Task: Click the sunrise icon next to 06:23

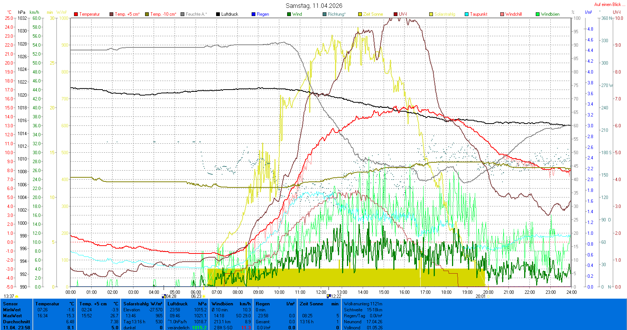Action: coord(204,296)
